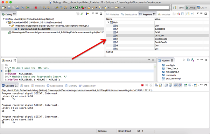
Task: Click the External Tools run icon
Action: (x=82, y=8)
